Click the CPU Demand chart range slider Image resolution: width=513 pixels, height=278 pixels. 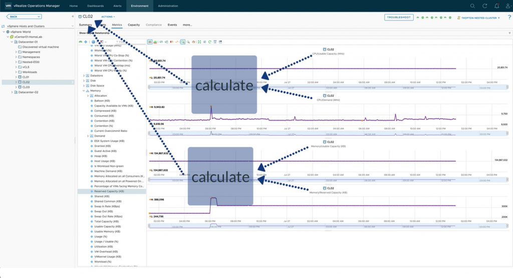328,133
